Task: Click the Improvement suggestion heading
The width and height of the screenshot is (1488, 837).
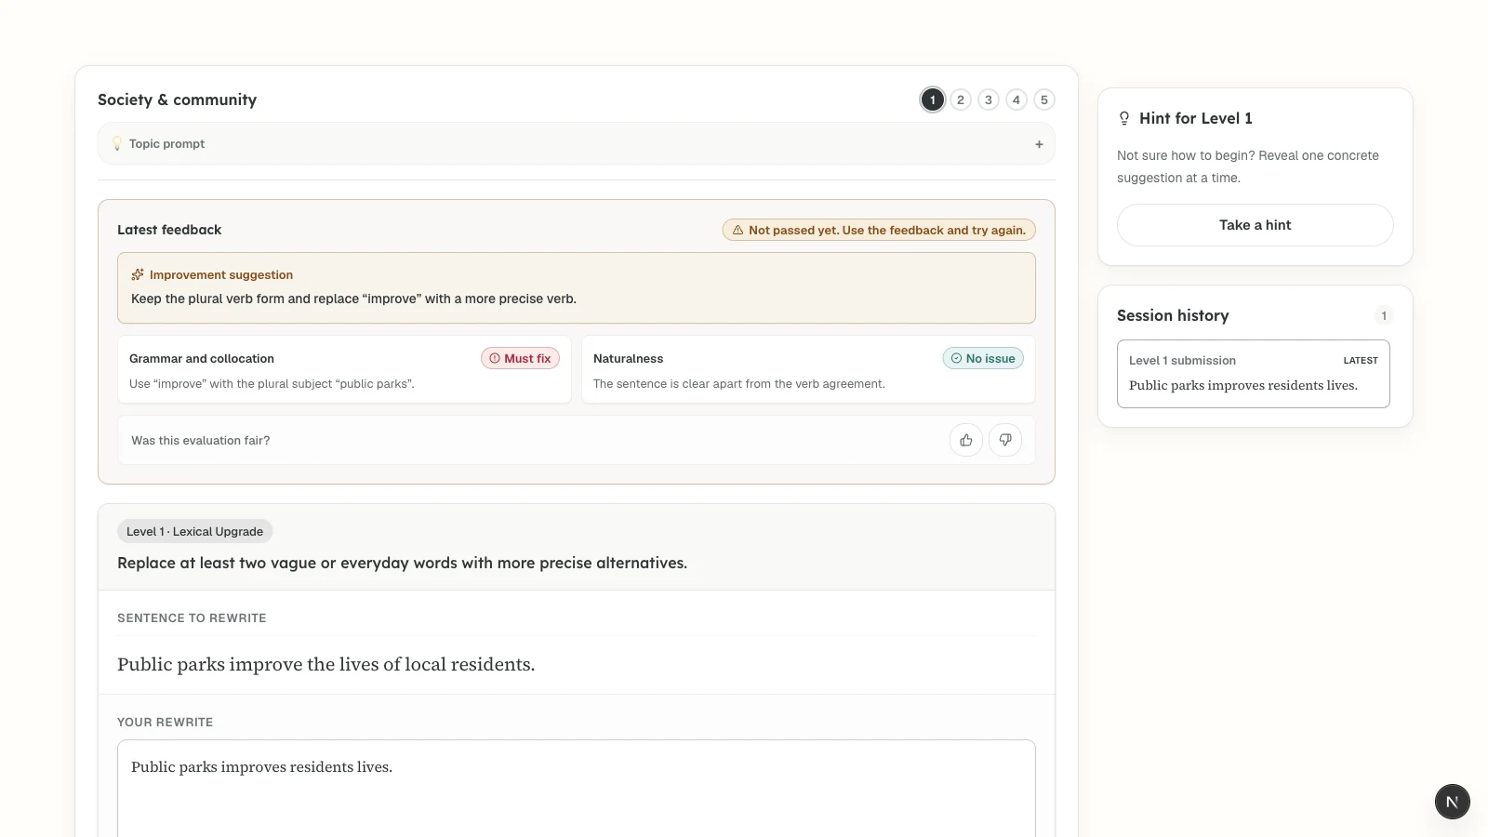Action: pyautogui.click(x=221, y=274)
